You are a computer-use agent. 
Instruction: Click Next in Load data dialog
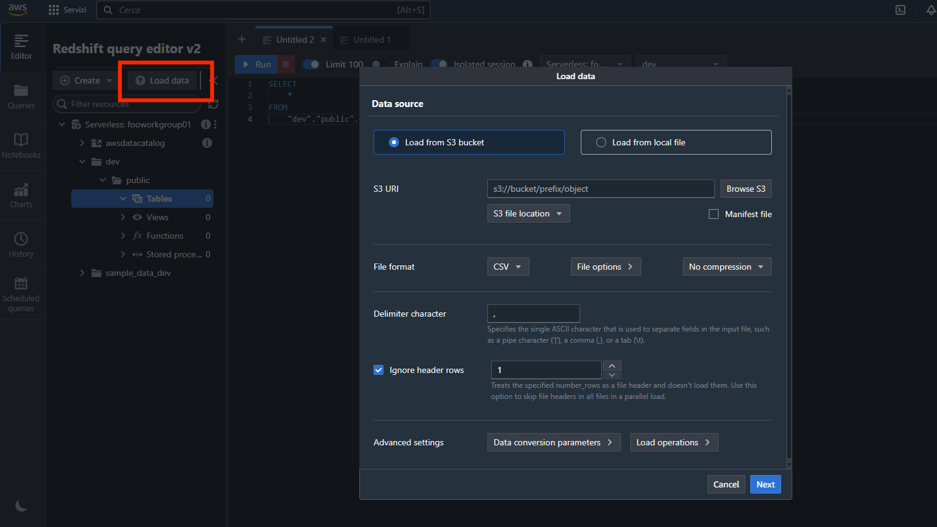click(766, 484)
